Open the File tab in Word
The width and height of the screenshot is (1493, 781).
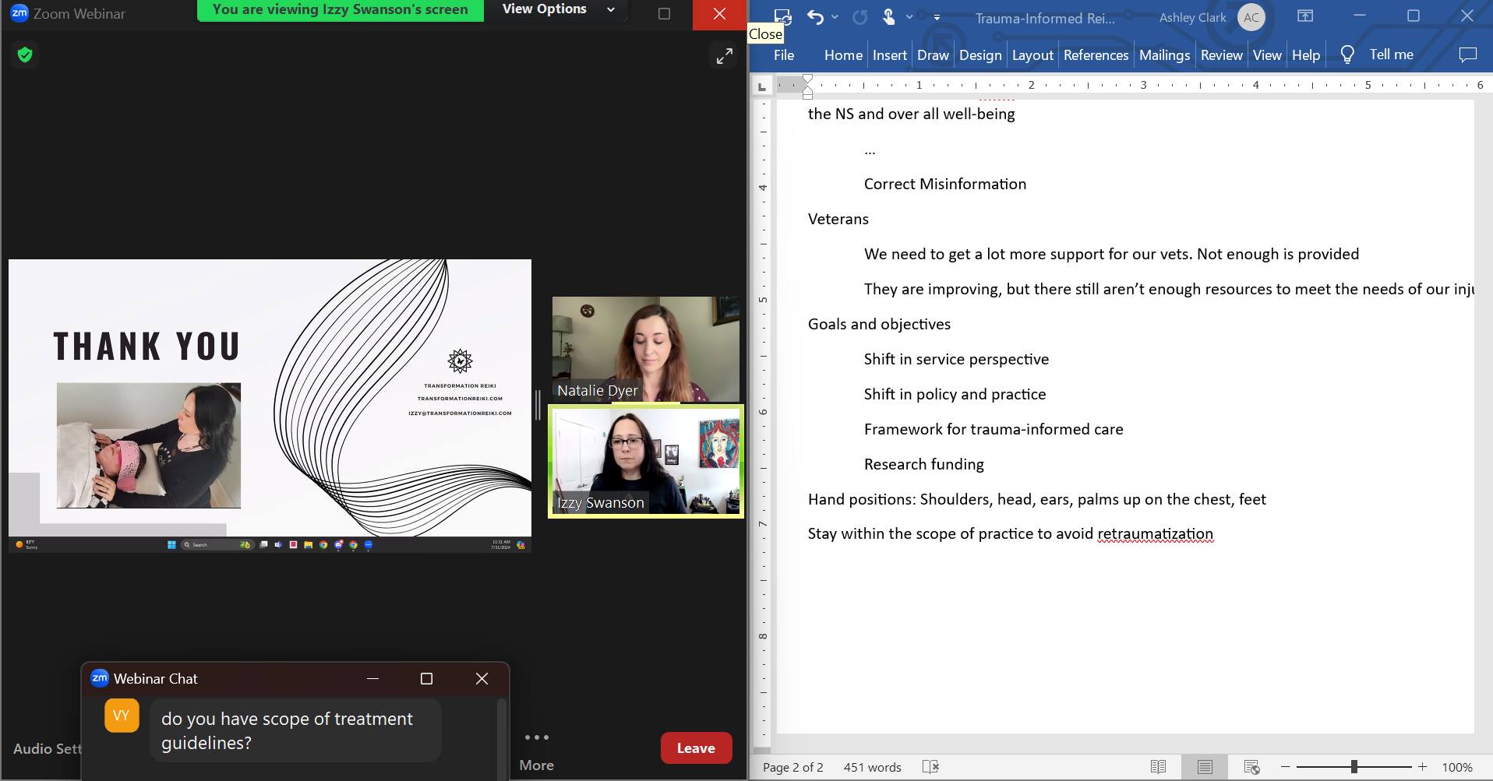pos(784,55)
